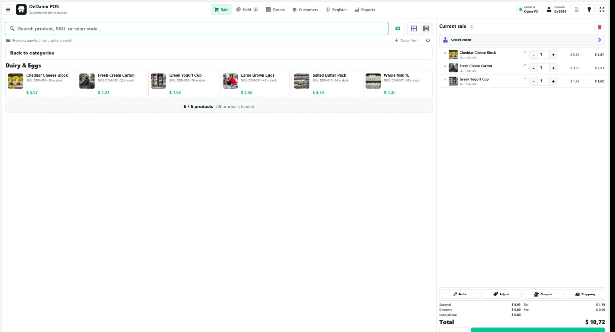Remove Greek Yogurt Cup from sale
The width and height of the screenshot is (615, 332).
point(445,80)
